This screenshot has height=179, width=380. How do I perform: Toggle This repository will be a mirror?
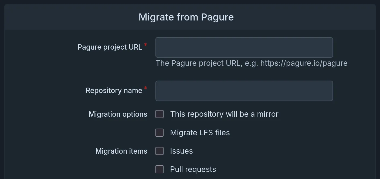(x=159, y=114)
